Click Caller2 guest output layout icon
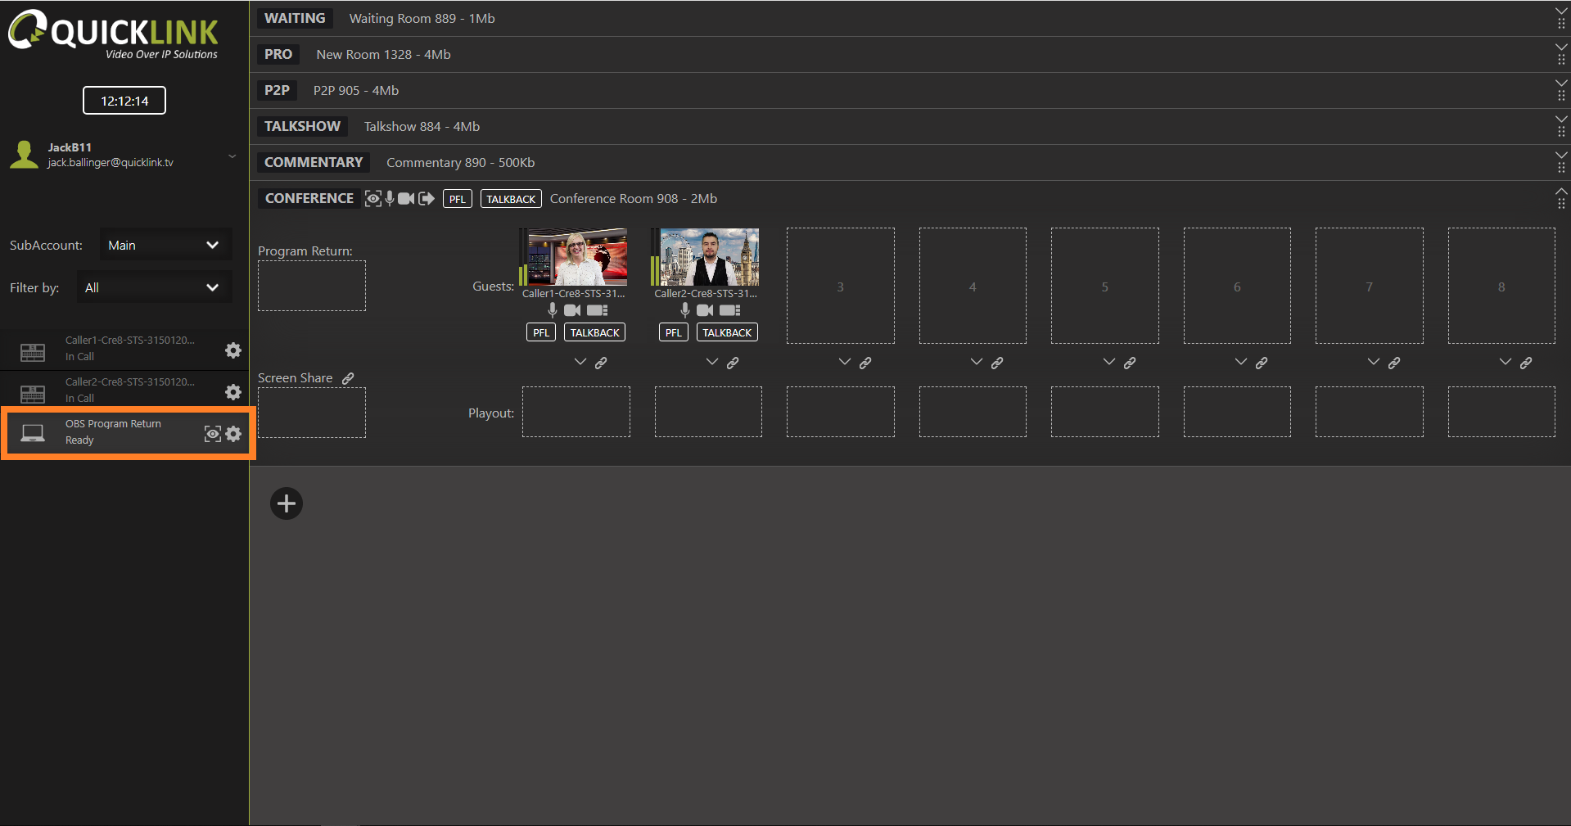 click(730, 310)
